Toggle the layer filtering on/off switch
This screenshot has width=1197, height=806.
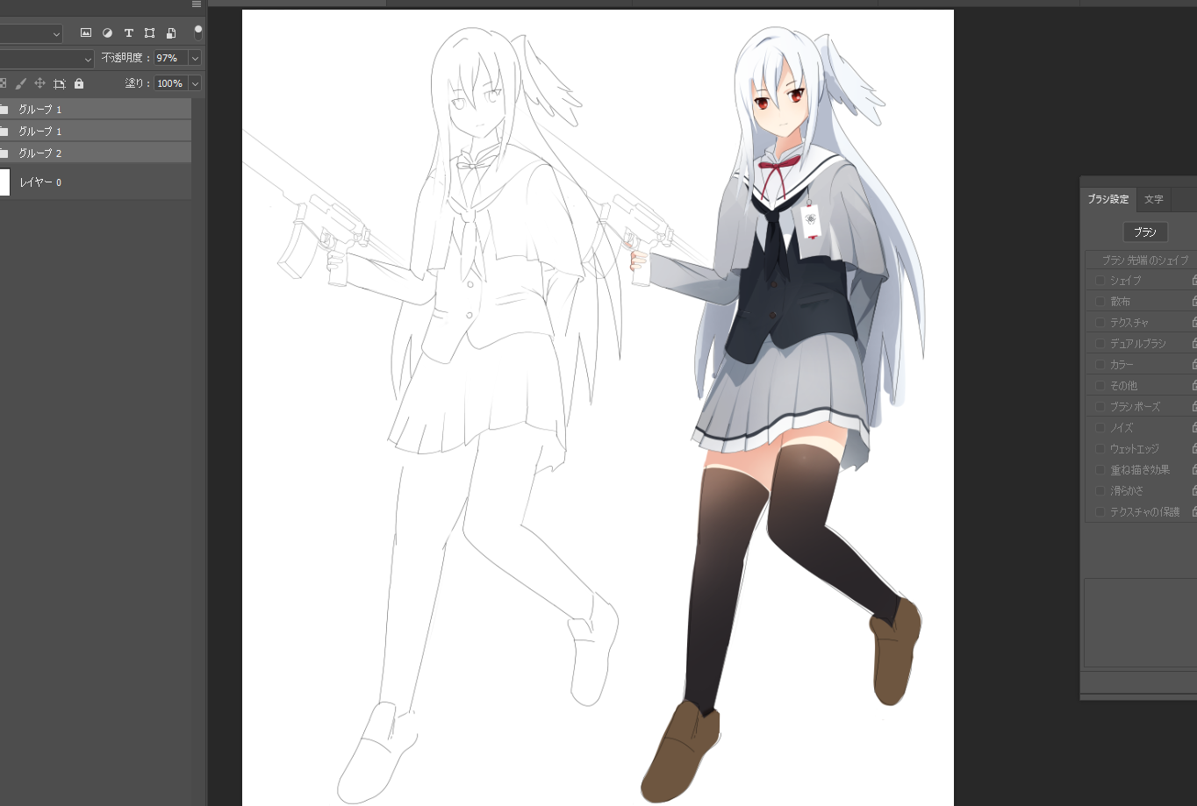point(198,32)
